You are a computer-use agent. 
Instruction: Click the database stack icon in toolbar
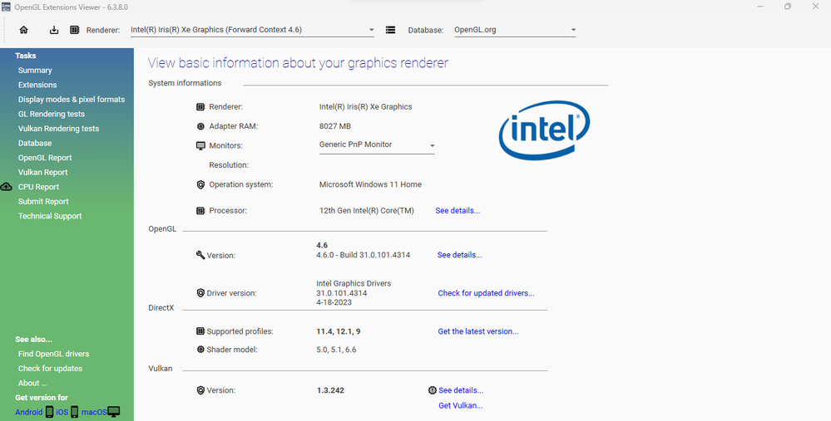pyautogui.click(x=391, y=30)
